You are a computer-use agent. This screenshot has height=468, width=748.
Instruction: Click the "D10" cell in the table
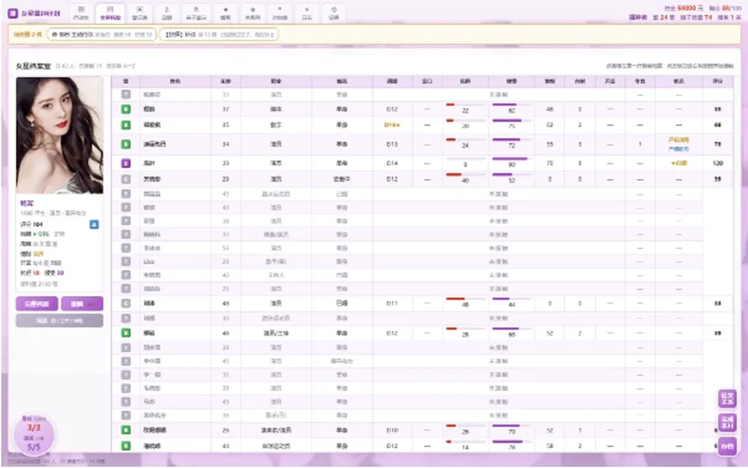(392, 431)
